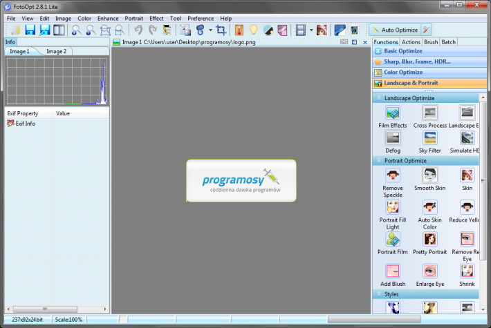Collapse the Styles section
The image size is (491, 328).
pos(378,294)
